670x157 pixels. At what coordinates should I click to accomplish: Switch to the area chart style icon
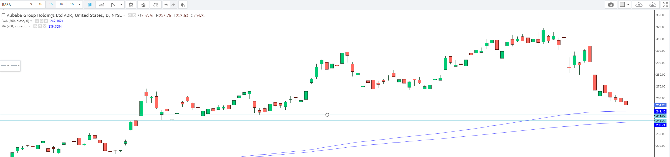pos(101,5)
